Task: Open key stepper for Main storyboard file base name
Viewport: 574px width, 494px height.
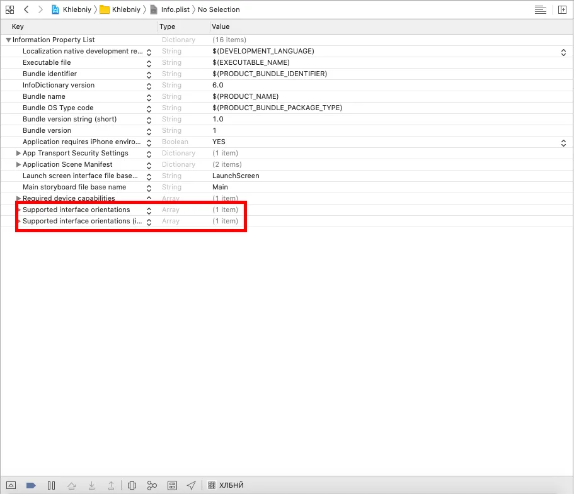Action: coord(149,188)
